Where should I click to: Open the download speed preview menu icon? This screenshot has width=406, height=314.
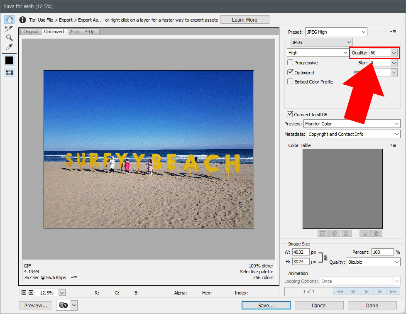click(x=74, y=277)
